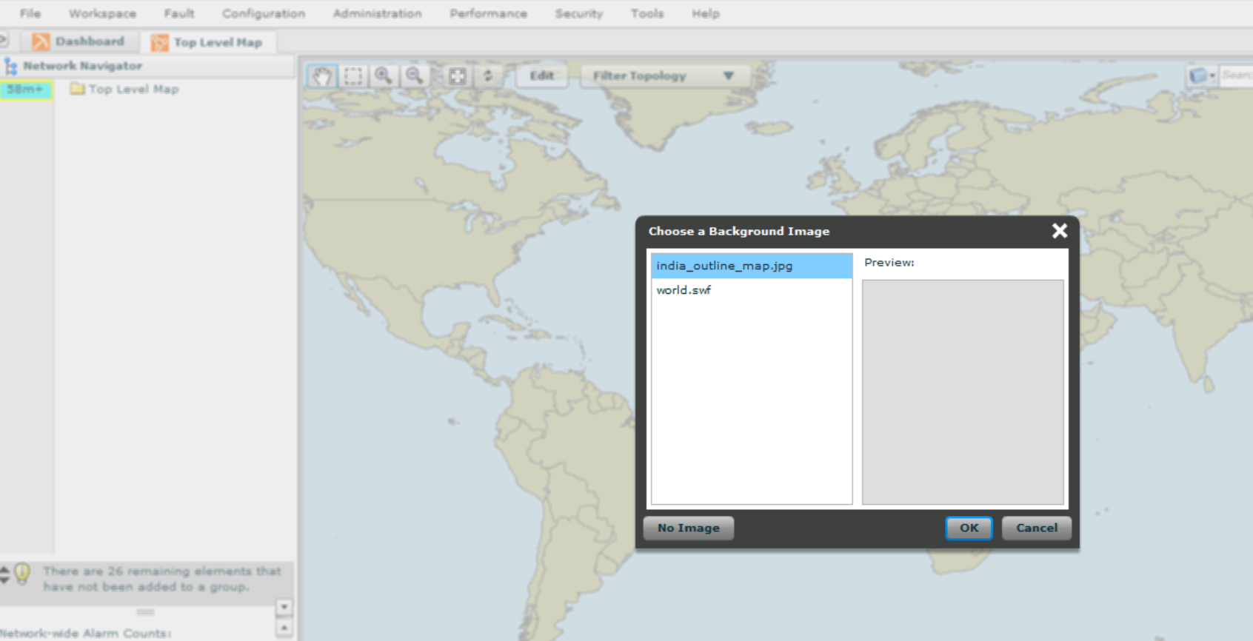Viewport: 1253px width, 641px height.
Task: Click the lightbulb hint icon
Action: [22, 574]
